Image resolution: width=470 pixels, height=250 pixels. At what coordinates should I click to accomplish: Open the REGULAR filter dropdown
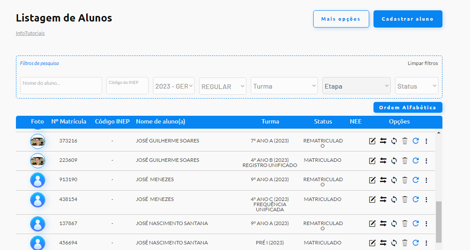point(223,86)
